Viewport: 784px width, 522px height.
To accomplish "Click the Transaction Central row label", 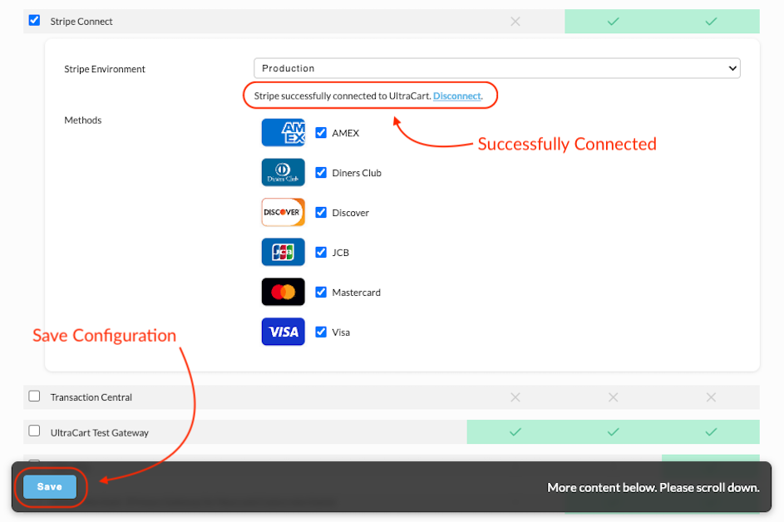I will click(x=91, y=397).
